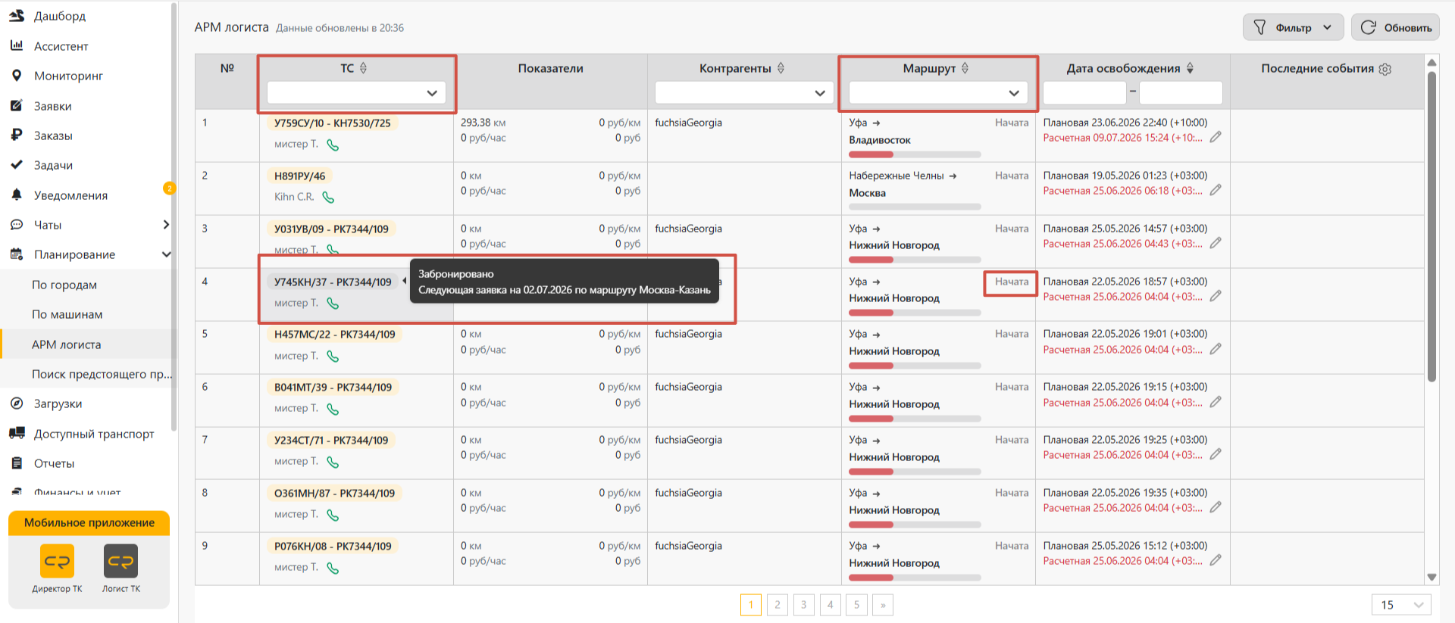Open Заявки in the sidebar
The image size is (1455, 623).
pyautogui.click(x=52, y=106)
